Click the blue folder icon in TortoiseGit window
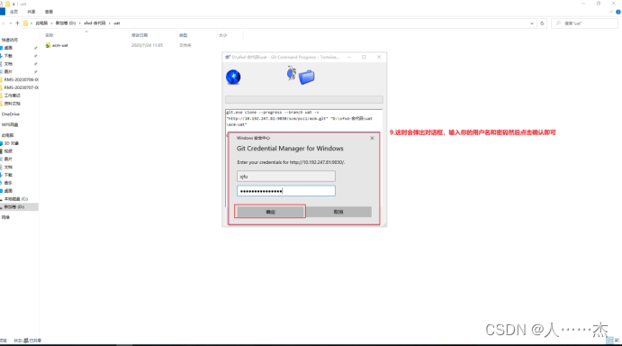 tap(306, 77)
